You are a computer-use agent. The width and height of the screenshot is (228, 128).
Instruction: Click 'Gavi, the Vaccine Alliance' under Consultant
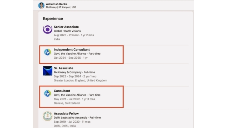coord(70,95)
